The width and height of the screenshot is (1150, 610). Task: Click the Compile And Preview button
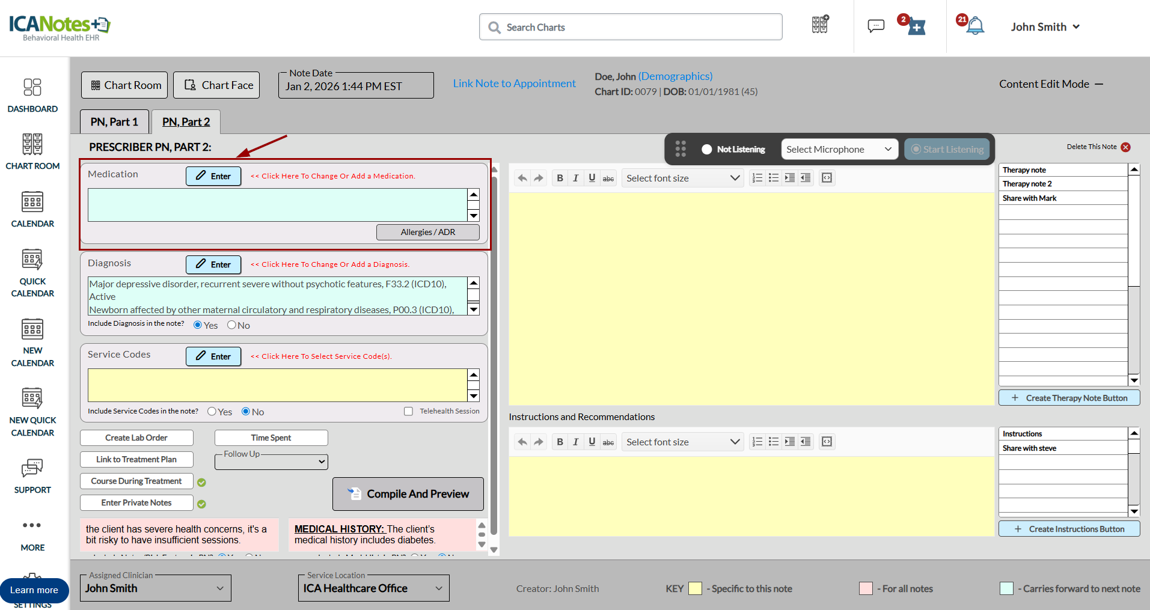[x=408, y=494]
